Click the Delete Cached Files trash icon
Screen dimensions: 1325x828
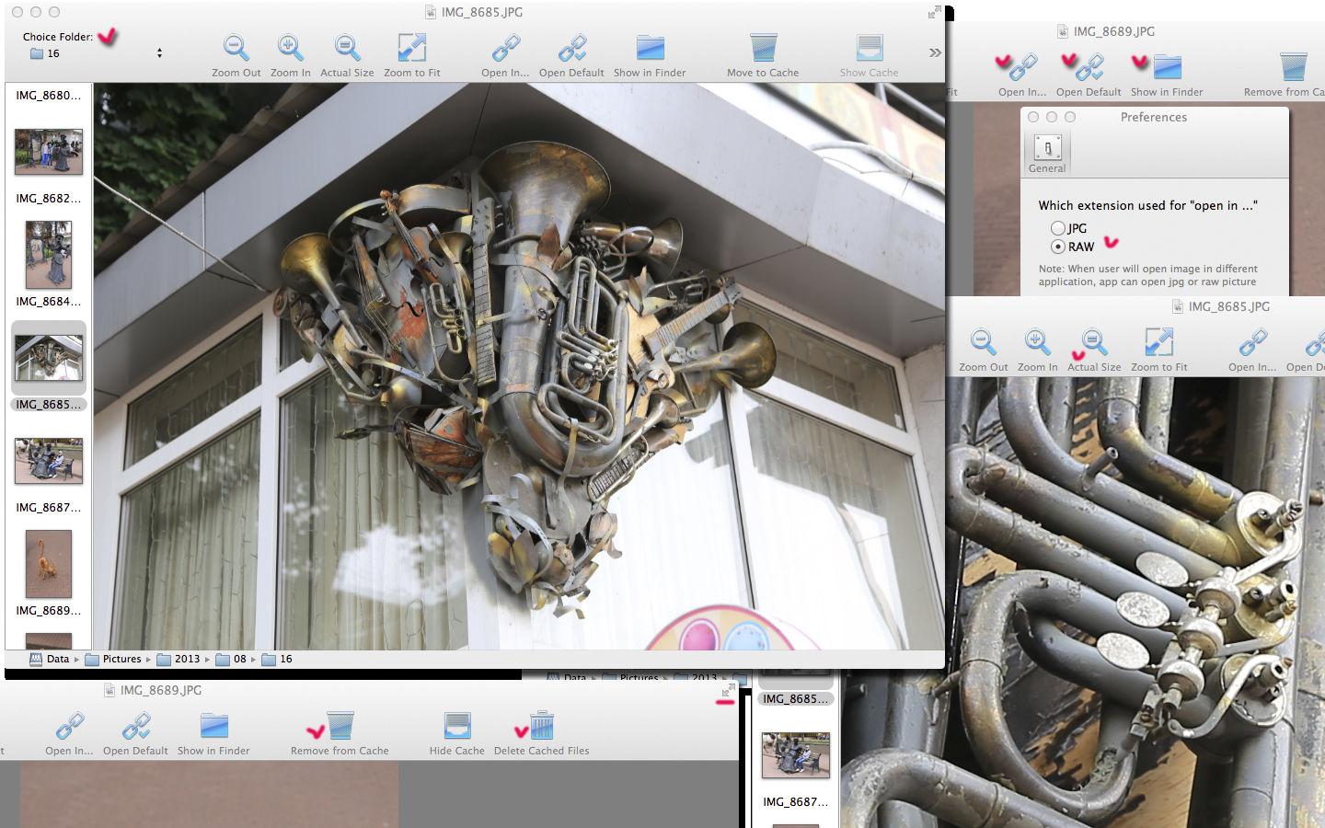coord(542,727)
